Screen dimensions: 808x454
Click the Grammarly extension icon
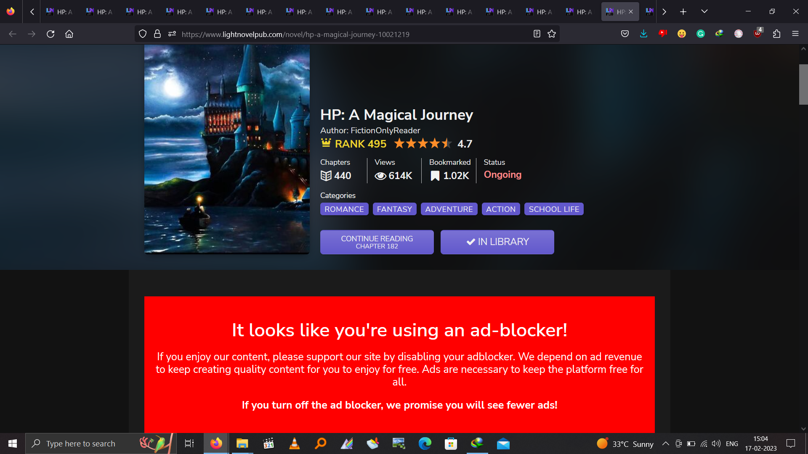tap(701, 34)
